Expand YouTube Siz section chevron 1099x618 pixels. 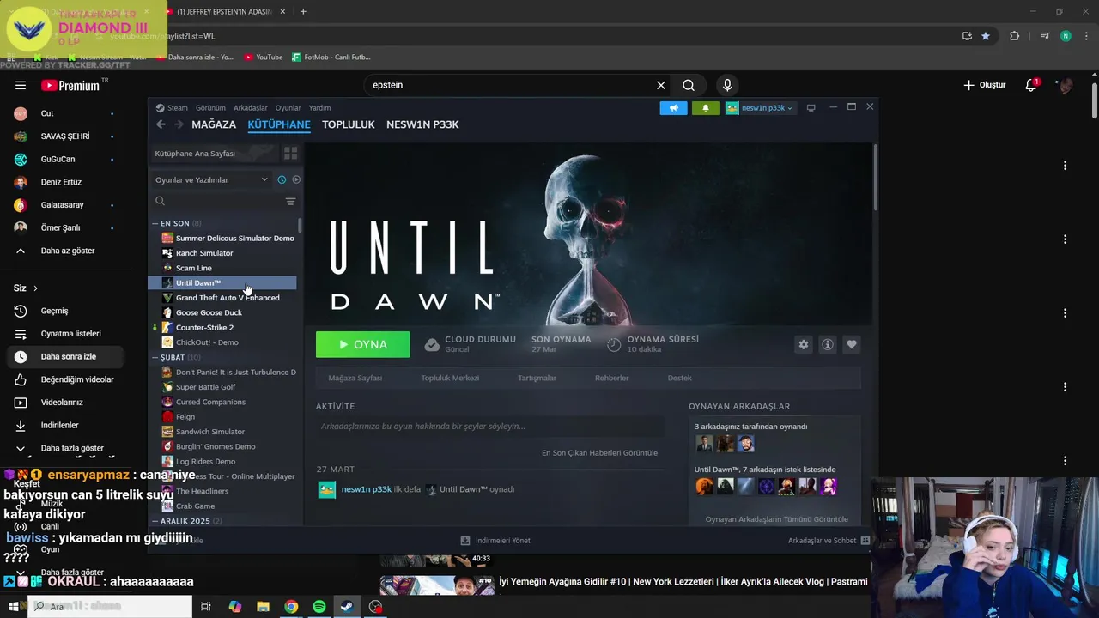tap(35, 288)
